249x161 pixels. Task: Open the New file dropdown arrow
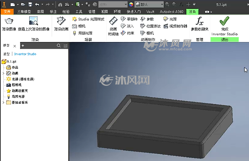(18, 5)
